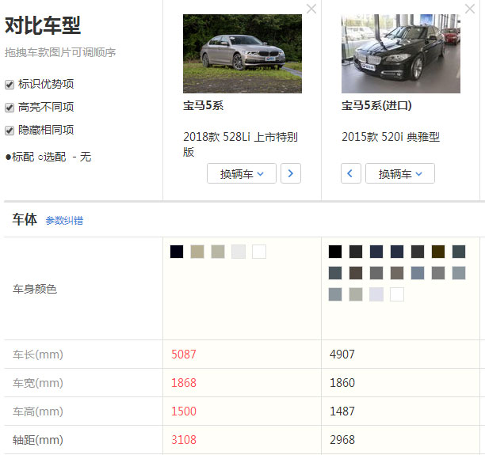Click the black BMW 520i showroom photo
The image size is (485, 455).
pyautogui.click(x=400, y=54)
